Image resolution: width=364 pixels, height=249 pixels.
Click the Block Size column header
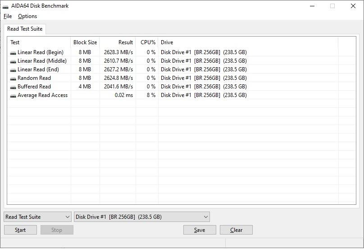coord(85,42)
